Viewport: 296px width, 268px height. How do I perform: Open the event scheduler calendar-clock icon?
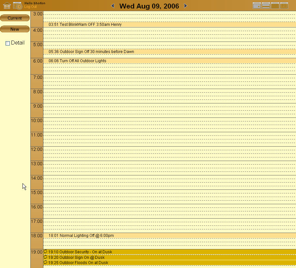pos(17,5)
